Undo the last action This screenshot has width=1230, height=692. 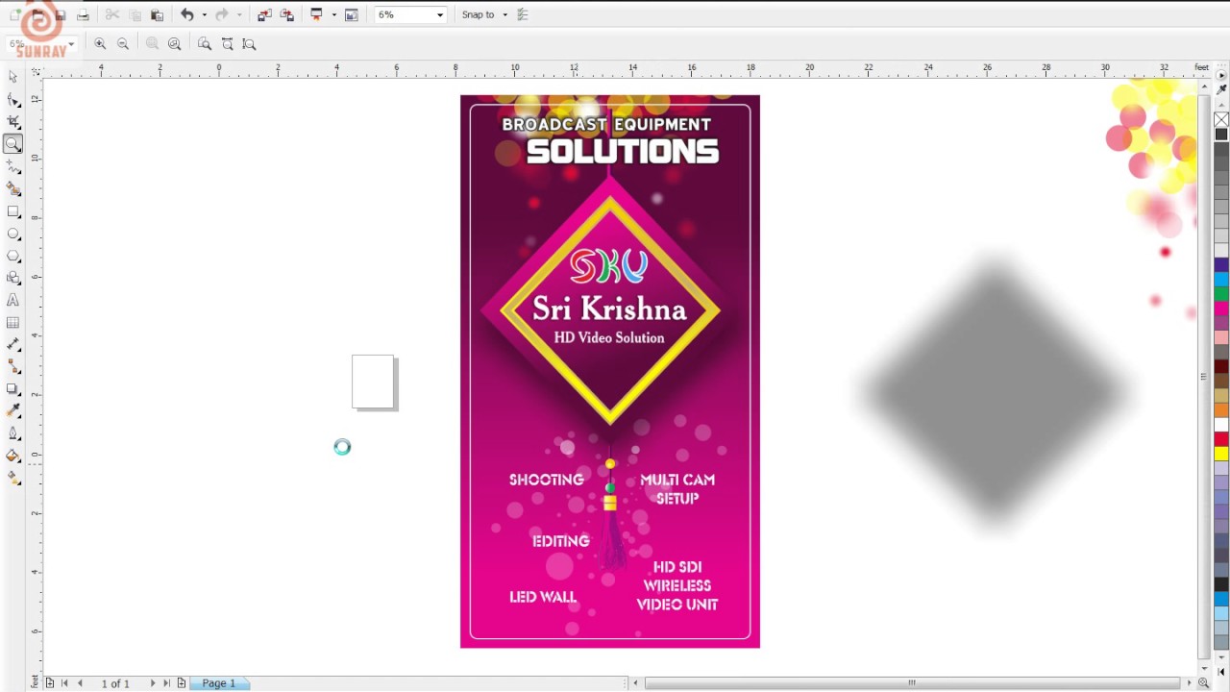[x=187, y=14]
